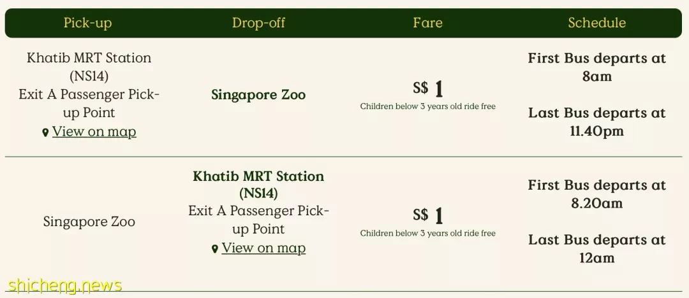Click S$ 1 fare in first row
Image resolution: width=689 pixels, height=298 pixels.
427,89
